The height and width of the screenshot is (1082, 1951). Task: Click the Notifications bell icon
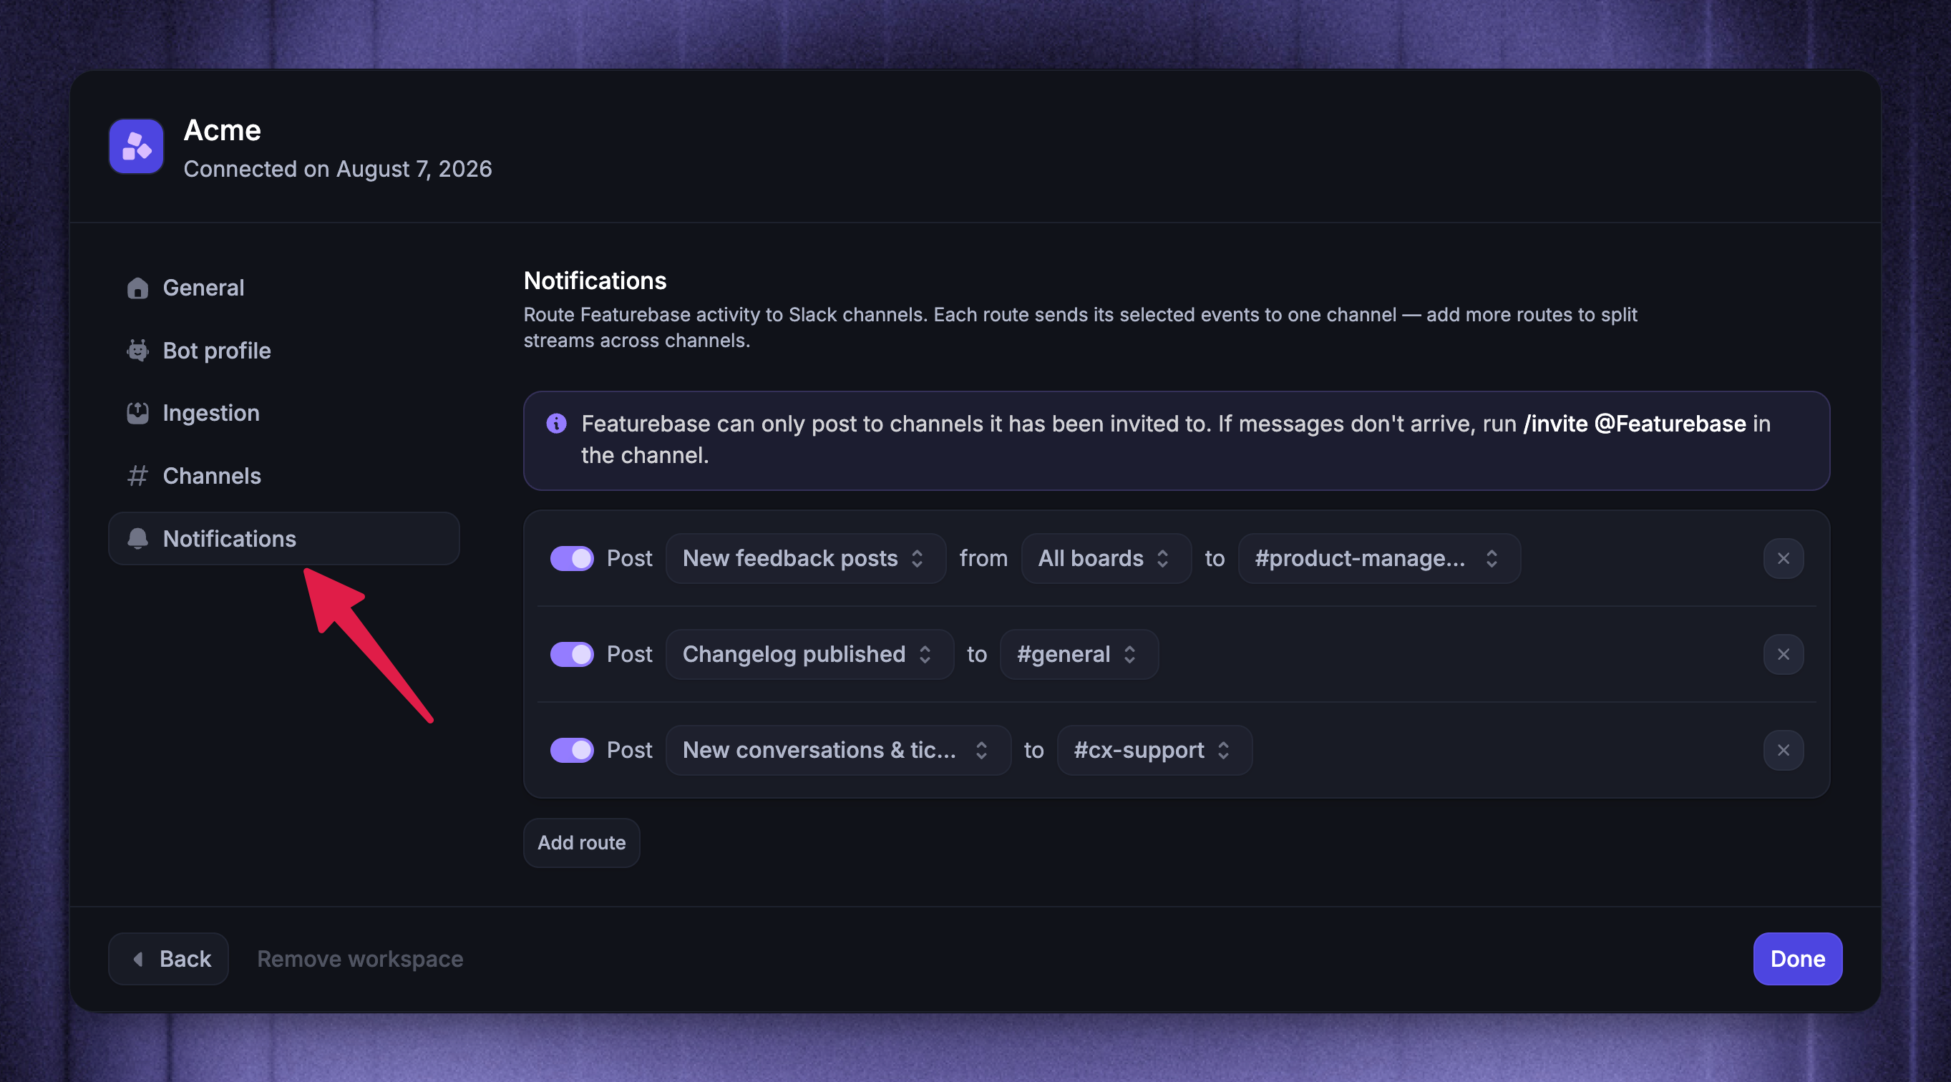click(137, 538)
